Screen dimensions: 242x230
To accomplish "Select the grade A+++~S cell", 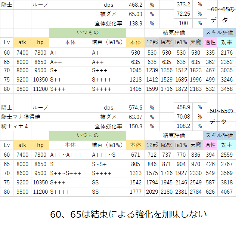I will pyautogui.click(x=104, y=155).
